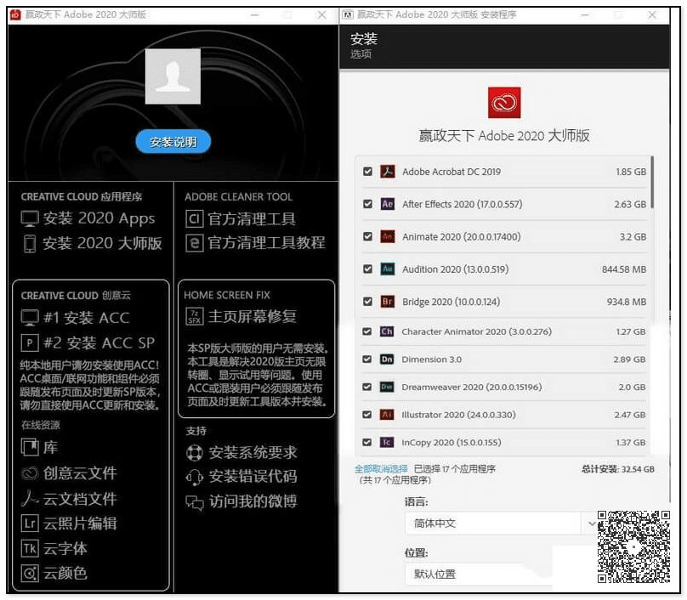
Task: Uncheck the Character Animator 2020 checkbox
Action: tap(367, 331)
